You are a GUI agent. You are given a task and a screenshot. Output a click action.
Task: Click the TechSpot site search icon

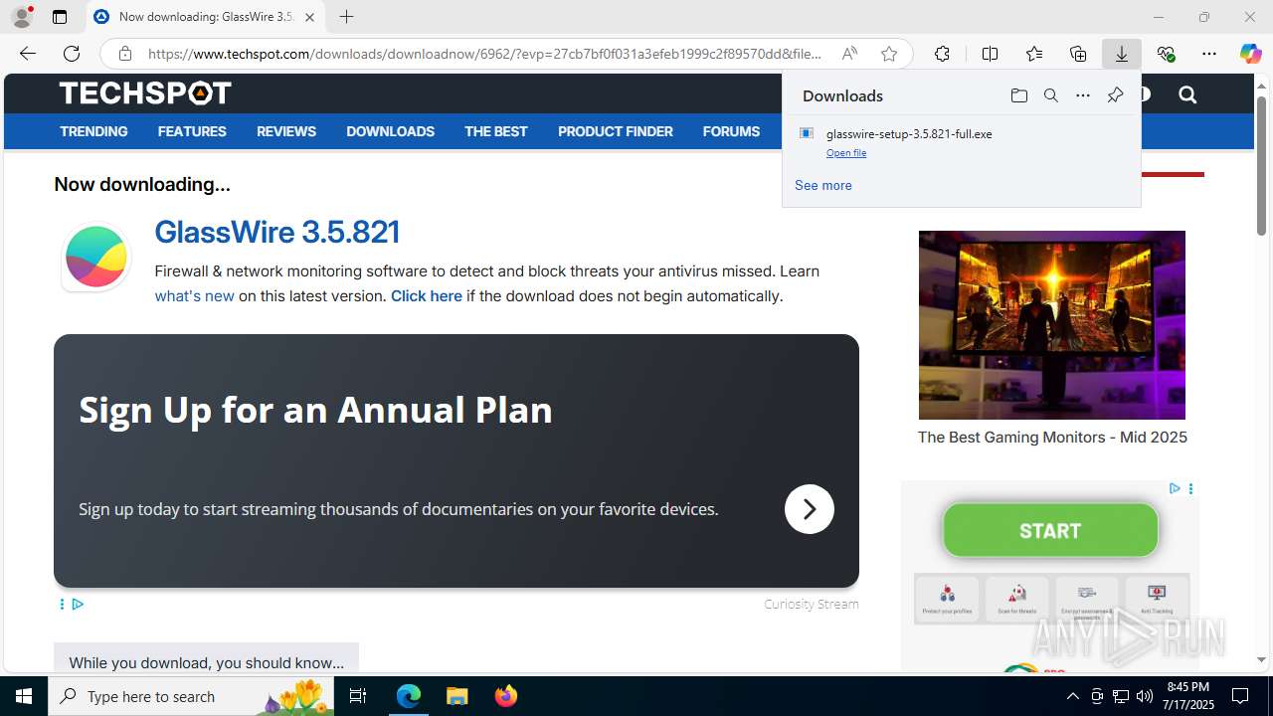pos(1187,94)
